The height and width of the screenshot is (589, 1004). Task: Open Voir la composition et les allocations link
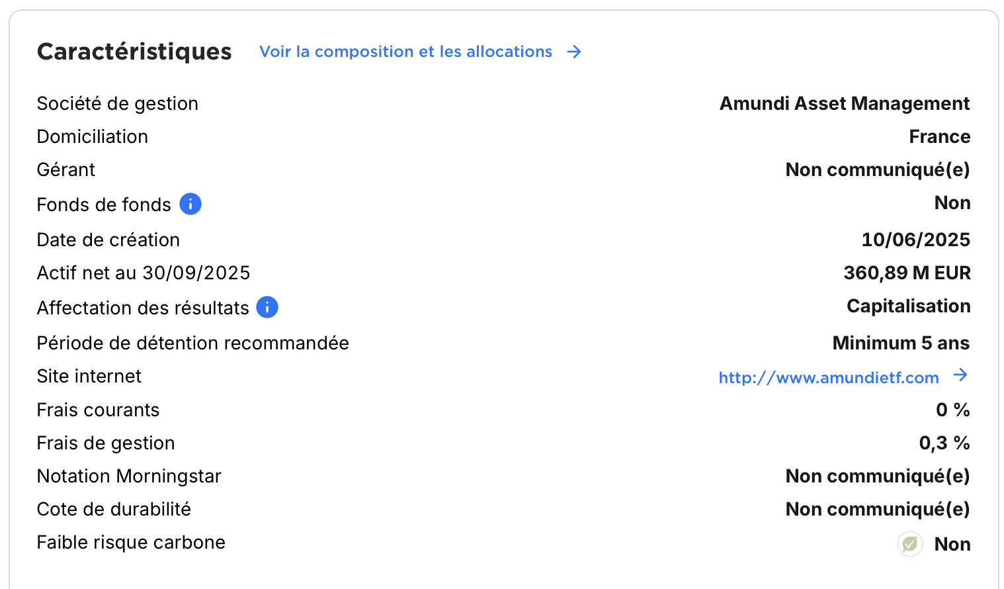click(405, 52)
